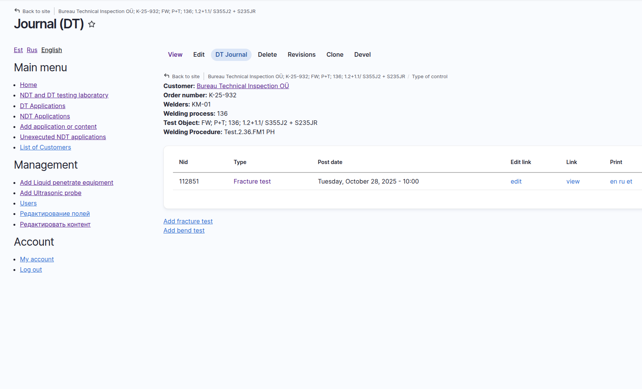
Task: Switch to the Revisions tab
Action: (301, 54)
